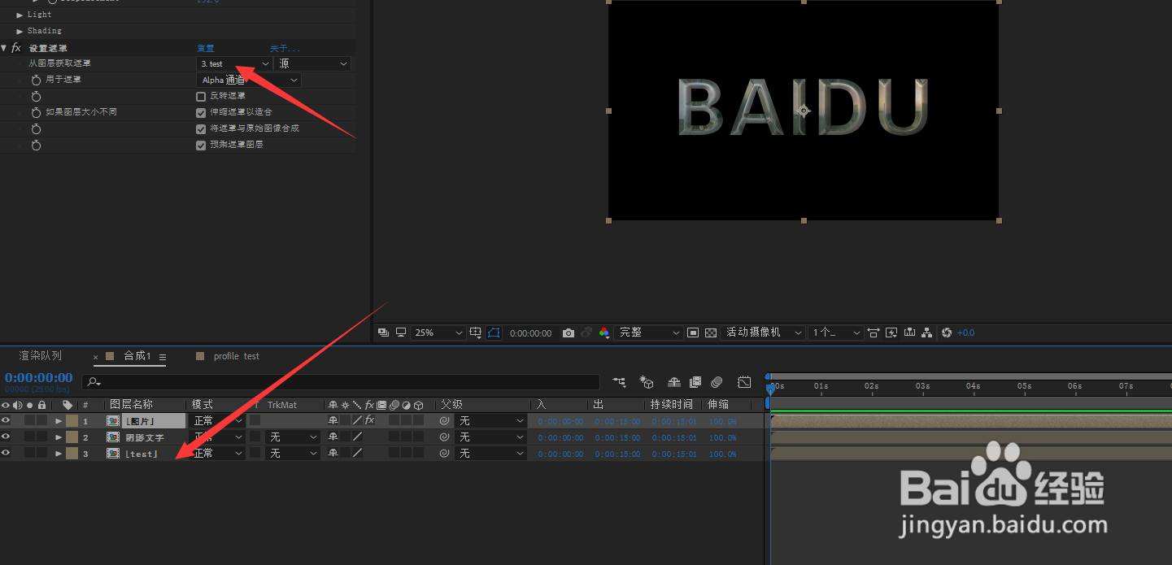Click the stopwatch beside 预乘遮罩图层 checkbox

(x=36, y=146)
